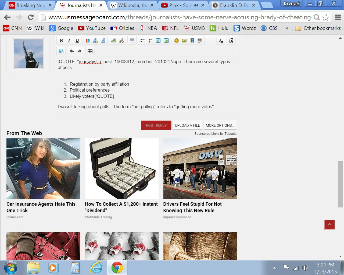Screen dimensions: 344x275
Task: Show more bookmarks with the chevron
Action: click(287, 28)
